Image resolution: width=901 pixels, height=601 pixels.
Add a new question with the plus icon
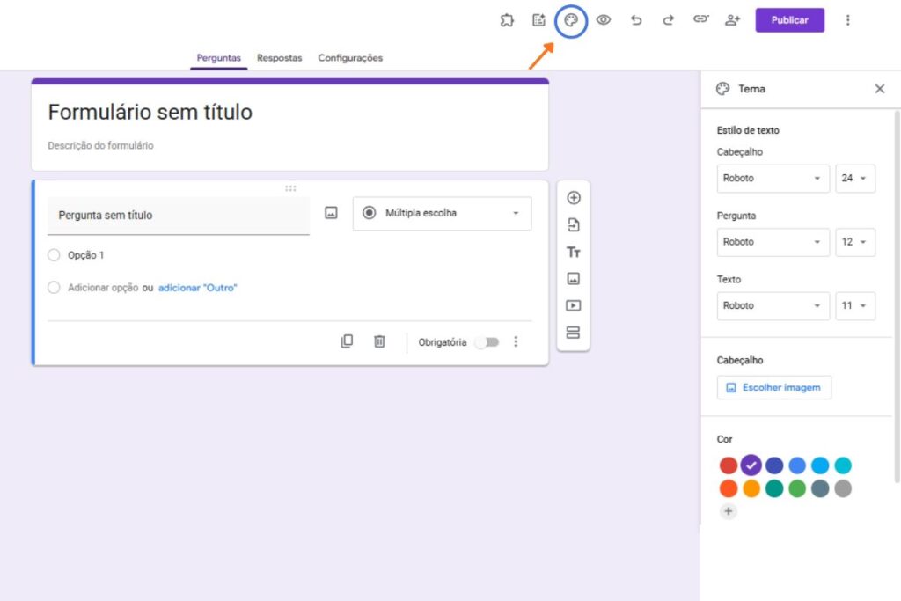pyautogui.click(x=573, y=198)
